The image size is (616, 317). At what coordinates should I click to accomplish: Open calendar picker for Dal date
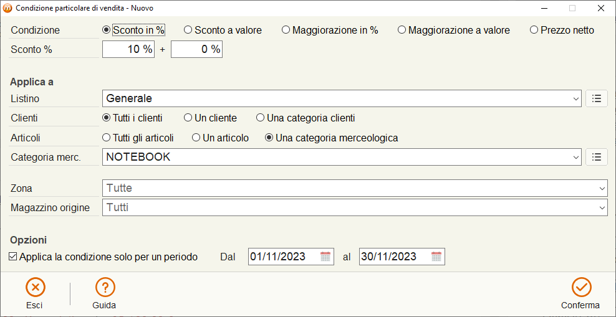pos(325,257)
